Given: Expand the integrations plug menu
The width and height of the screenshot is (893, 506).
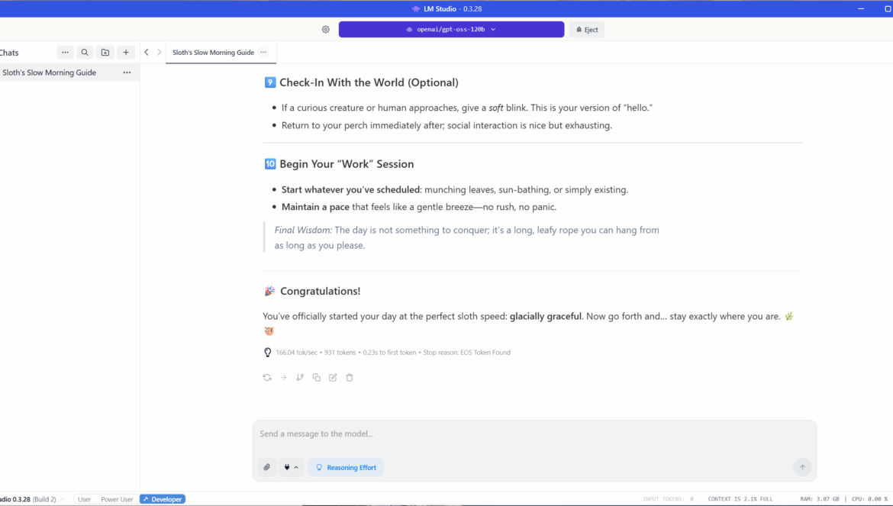Looking at the screenshot, I should pos(291,467).
